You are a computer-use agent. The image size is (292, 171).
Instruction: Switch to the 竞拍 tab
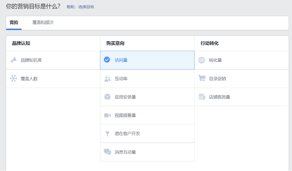coord(14,23)
